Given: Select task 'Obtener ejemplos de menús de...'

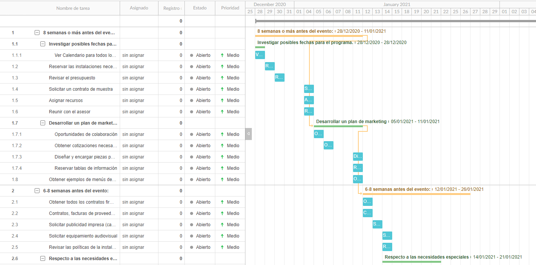Looking at the screenshot, I should [83, 180].
